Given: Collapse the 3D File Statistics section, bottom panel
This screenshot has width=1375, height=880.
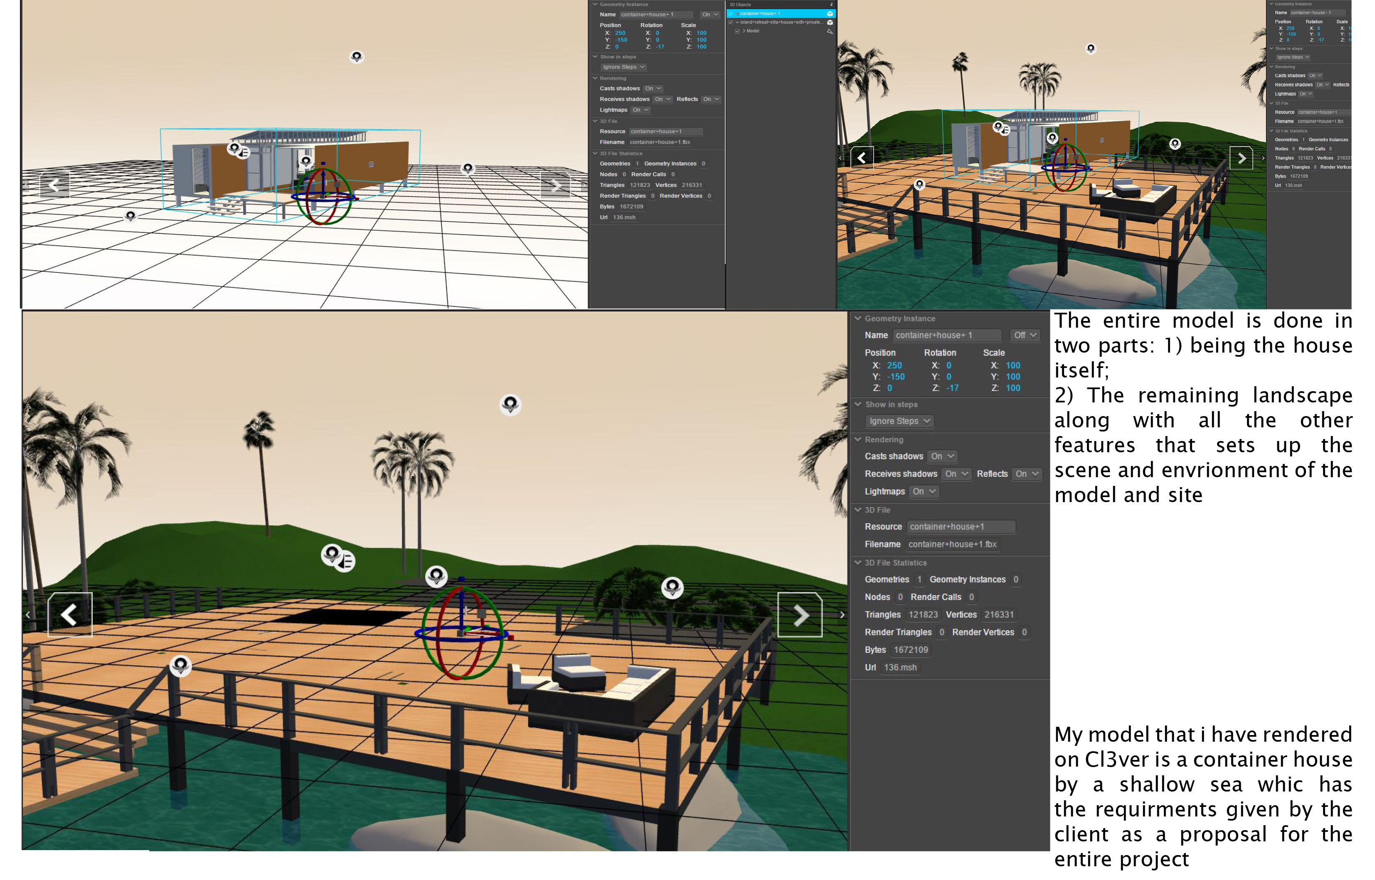Looking at the screenshot, I should pyautogui.click(x=858, y=563).
